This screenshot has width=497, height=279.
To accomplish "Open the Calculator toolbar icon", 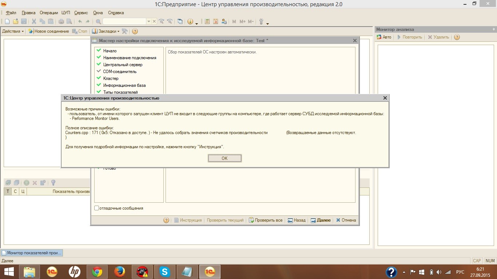I will [207, 21].
